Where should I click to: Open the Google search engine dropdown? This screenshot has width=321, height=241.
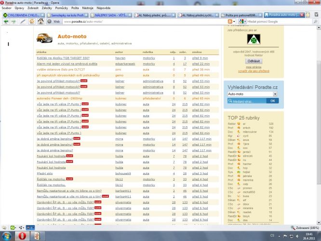pyautogui.click(x=242, y=22)
